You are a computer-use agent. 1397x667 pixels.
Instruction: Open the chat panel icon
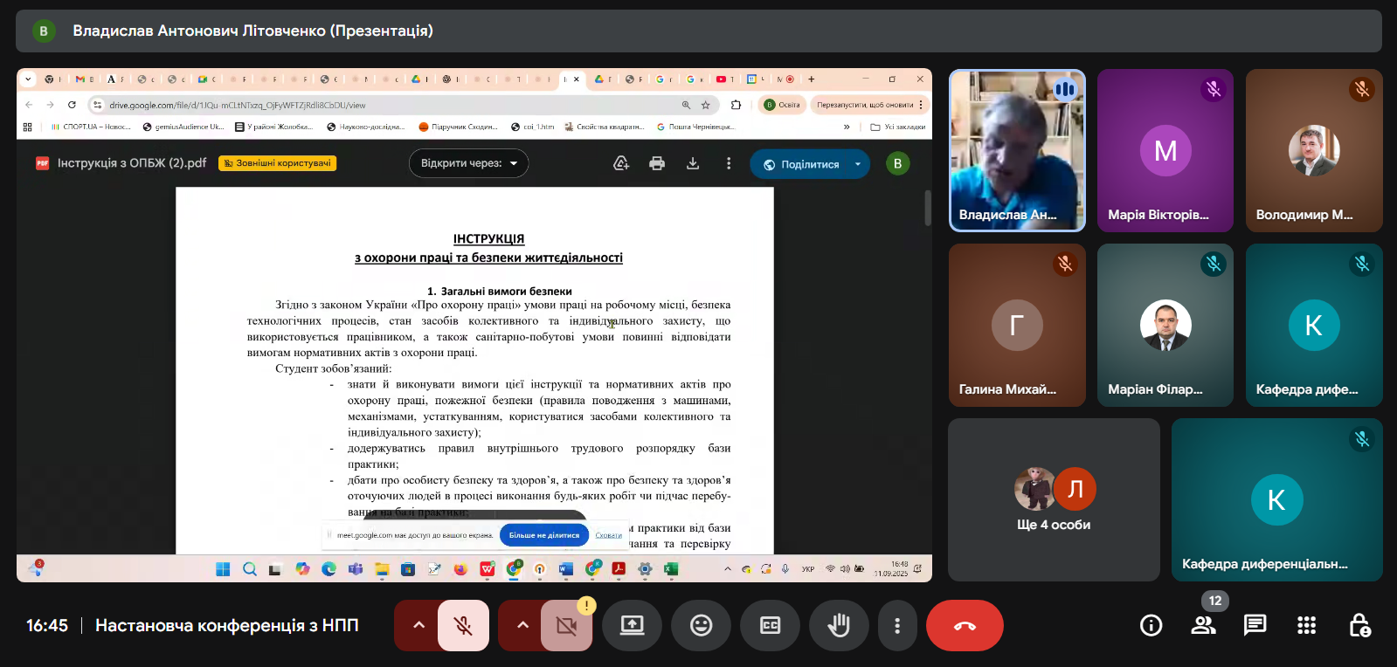pyautogui.click(x=1255, y=625)
